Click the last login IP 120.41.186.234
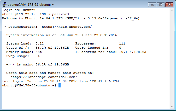 point(104,81)
